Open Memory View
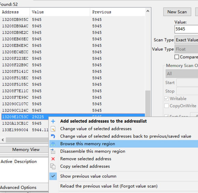 point(26,149)
